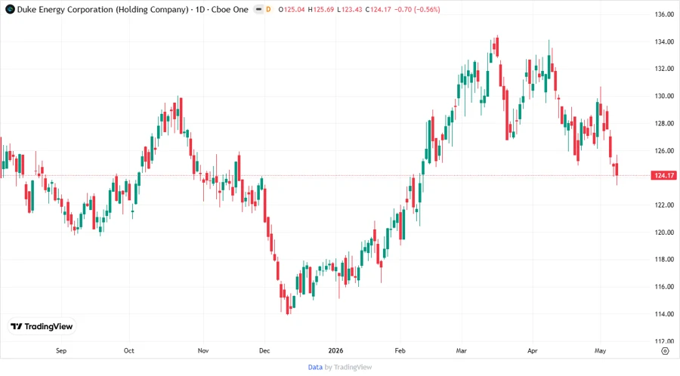Click the 130.00 price axis label
The image size is (680, 376).
(664, 96)
